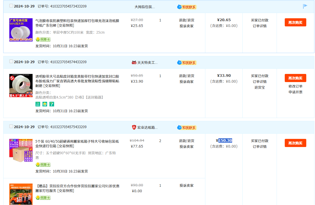Click 退款/退货 on the bubble wrap item
The height and width of the screenshot is (205, 315).
tap(186, 20)
